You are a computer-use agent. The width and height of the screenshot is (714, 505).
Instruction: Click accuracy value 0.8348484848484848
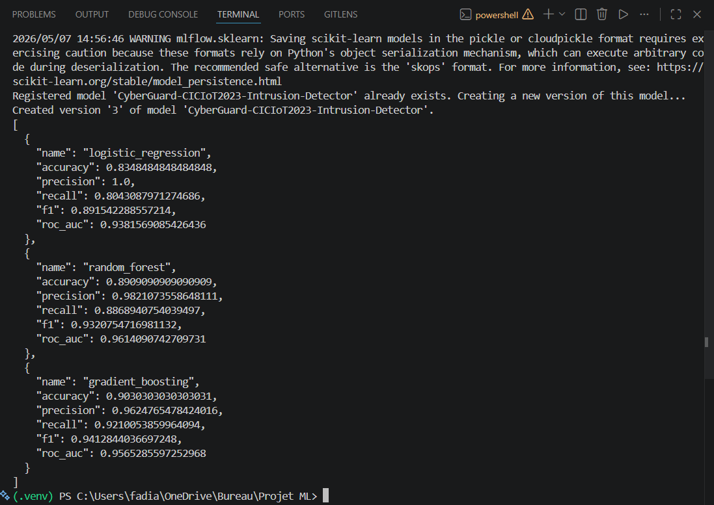click(159, 168)
